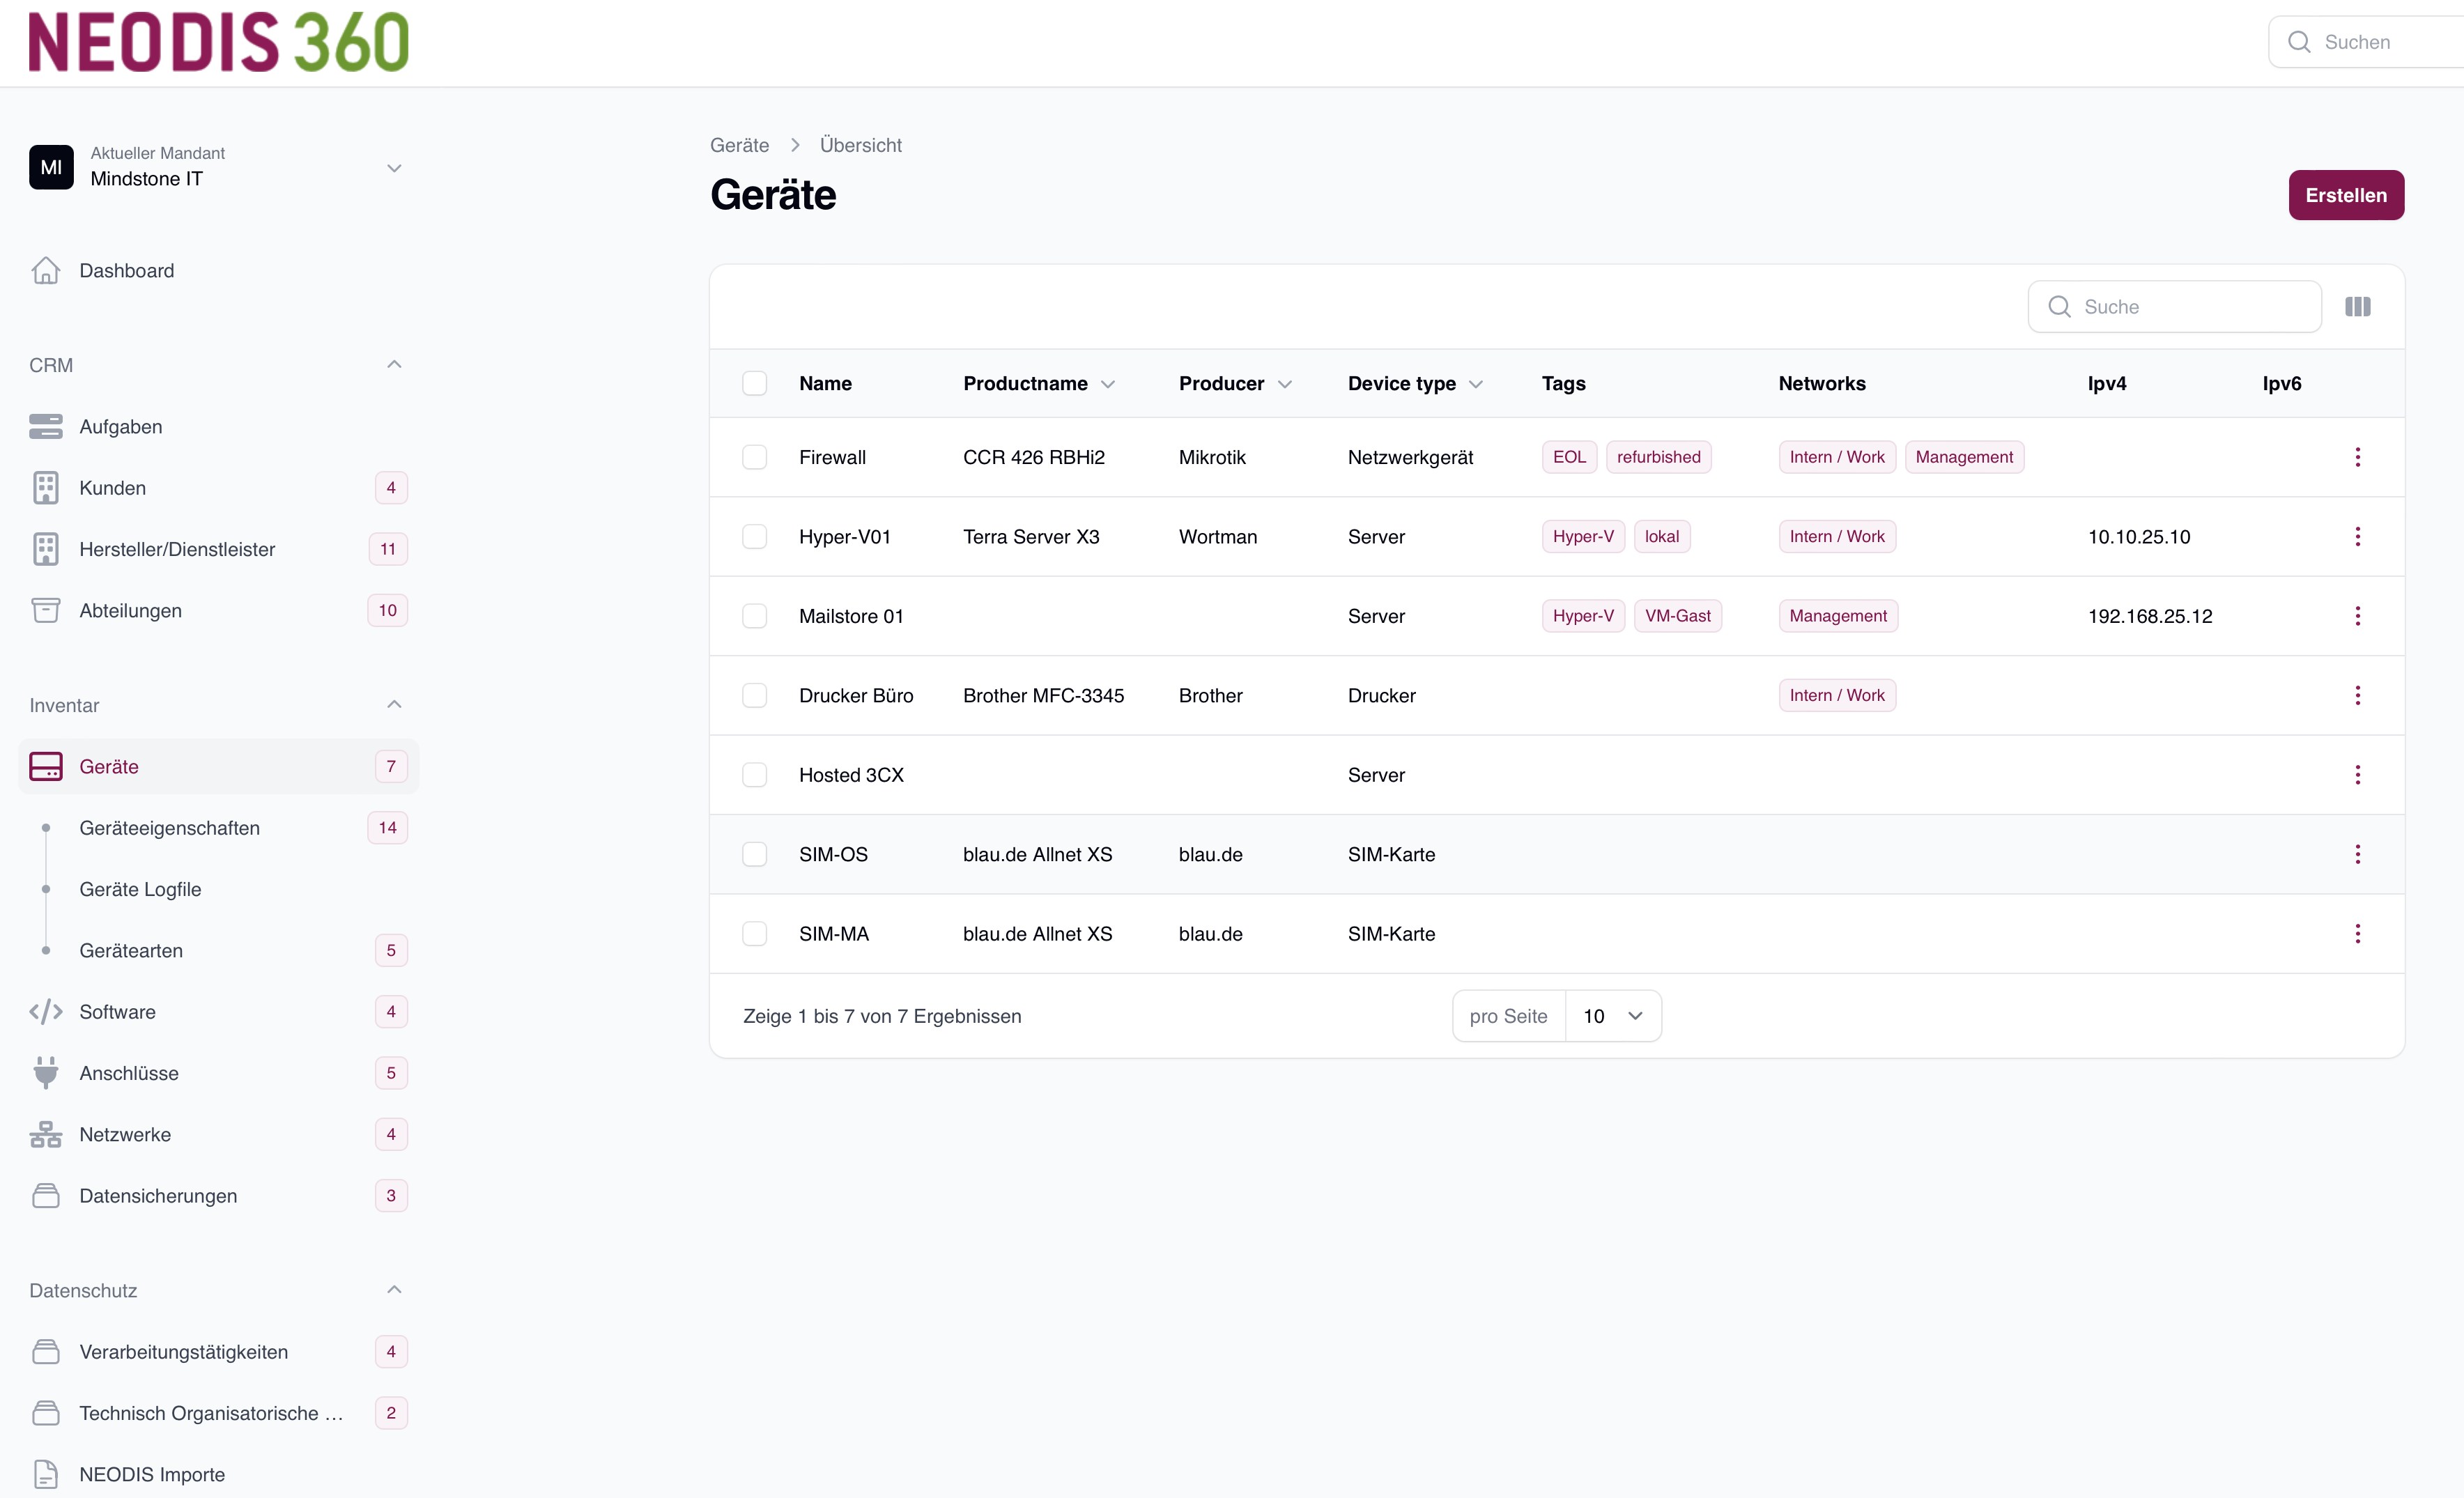
Task: Open the three-dot menu for Firewall row
Action: point(2357,457)
